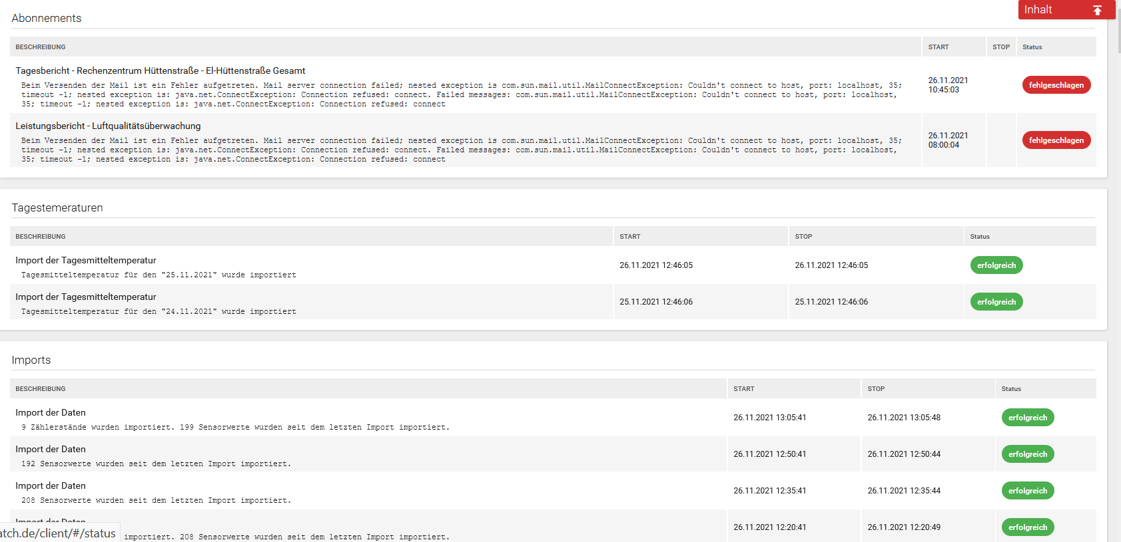Click erfolgreich status of 12:35:41 data import
Image resolution: width=1121 pixels, height=542 pixels.
pos(1027,491)
